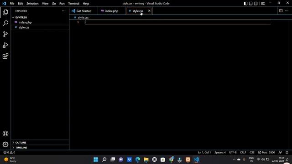Open Dropbox from the taskbar
The width and height of the screenshot is (292, 164).
click(129, 159)
